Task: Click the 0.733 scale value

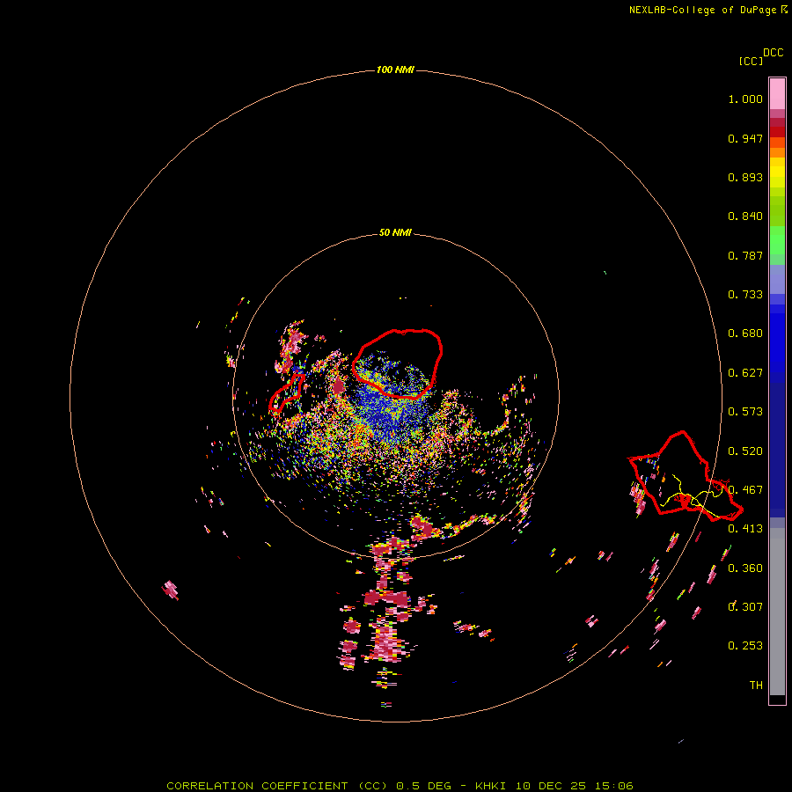Action: (x=745, y=295)
